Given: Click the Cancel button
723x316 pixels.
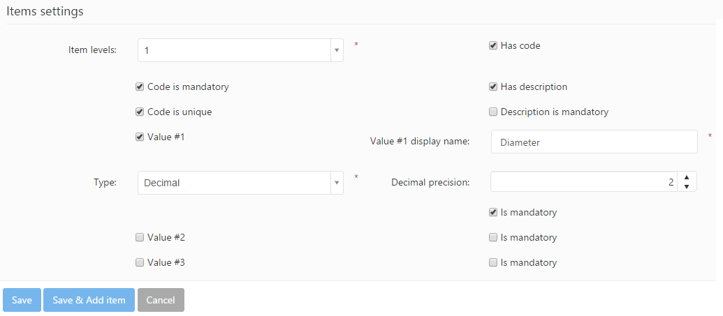Looking at the screenshot, I should coord(161,300).
